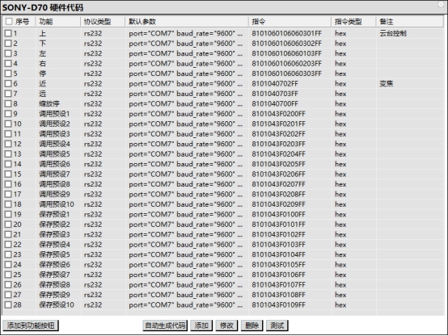
Task: Select the 上 function cell
Action: tap(43, 33)
